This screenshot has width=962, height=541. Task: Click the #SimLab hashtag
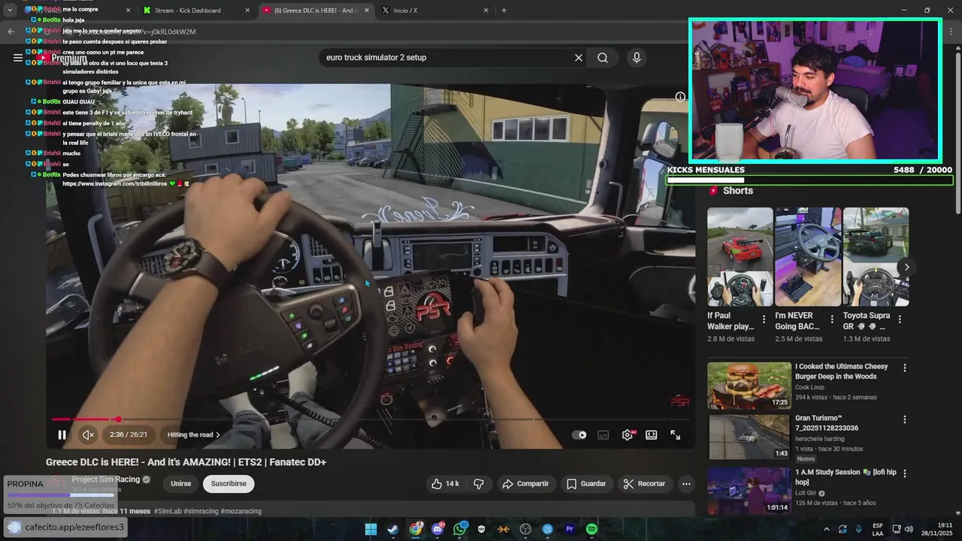tap(168, 511)
